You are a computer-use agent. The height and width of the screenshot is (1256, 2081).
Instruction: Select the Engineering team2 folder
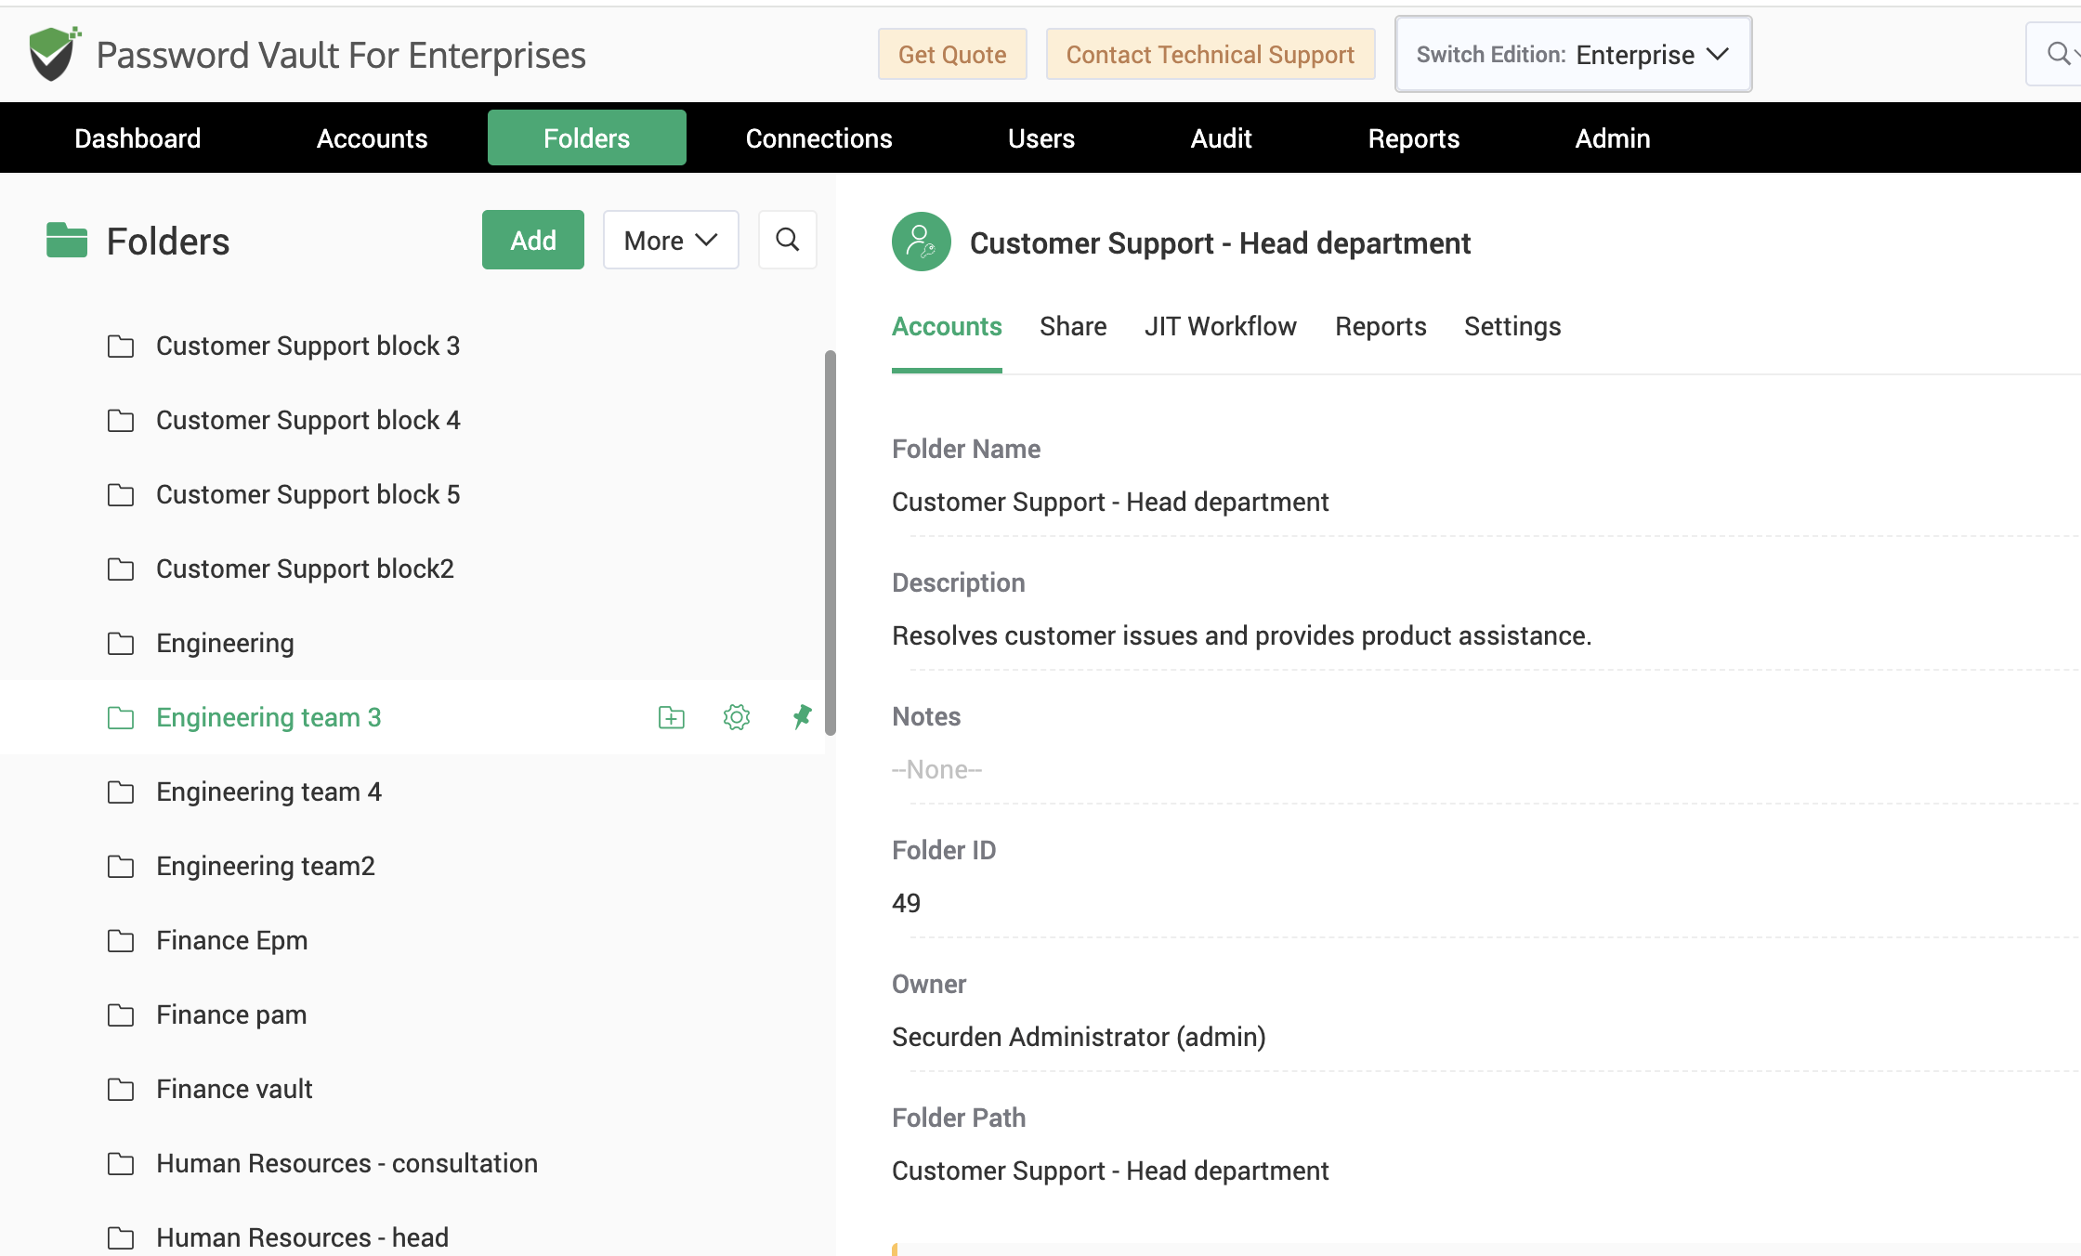266,866
